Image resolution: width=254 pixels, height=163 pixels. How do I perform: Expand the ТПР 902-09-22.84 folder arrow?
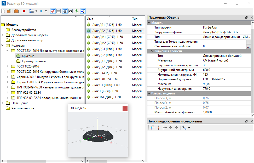pyautogui.click(x=8, y=92)
